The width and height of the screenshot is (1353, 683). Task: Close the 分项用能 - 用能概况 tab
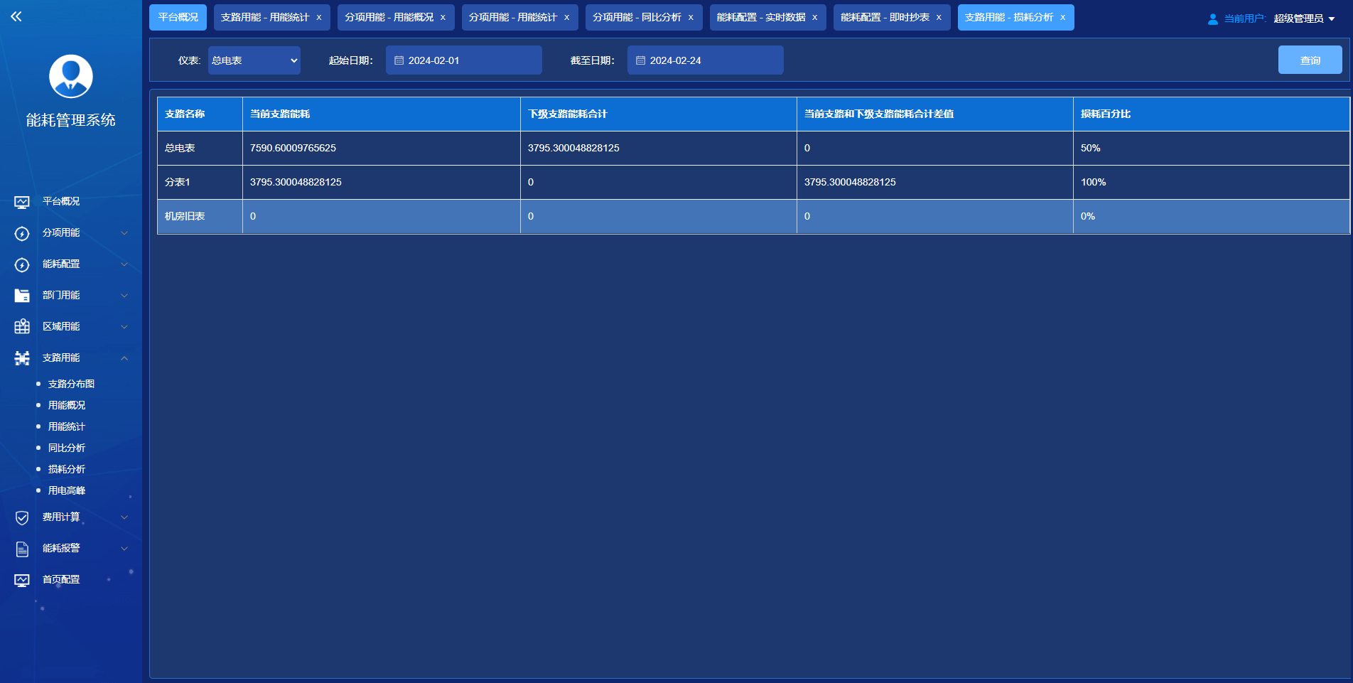(x=443, y=18)
